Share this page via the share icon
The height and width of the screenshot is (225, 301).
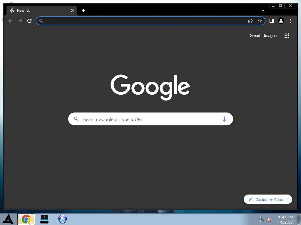point(250,21)
